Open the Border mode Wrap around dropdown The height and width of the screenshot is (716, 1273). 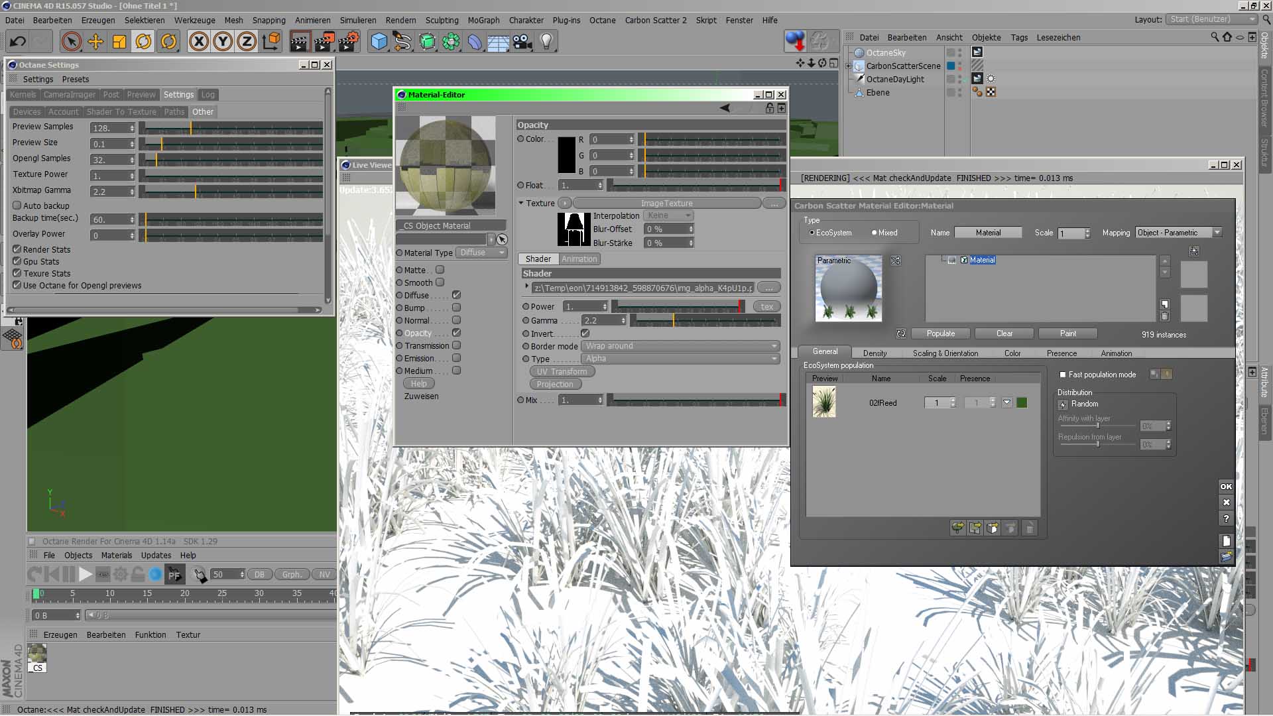(x=681, y=346)
